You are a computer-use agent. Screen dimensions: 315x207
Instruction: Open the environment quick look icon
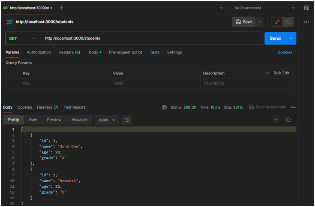306,8
